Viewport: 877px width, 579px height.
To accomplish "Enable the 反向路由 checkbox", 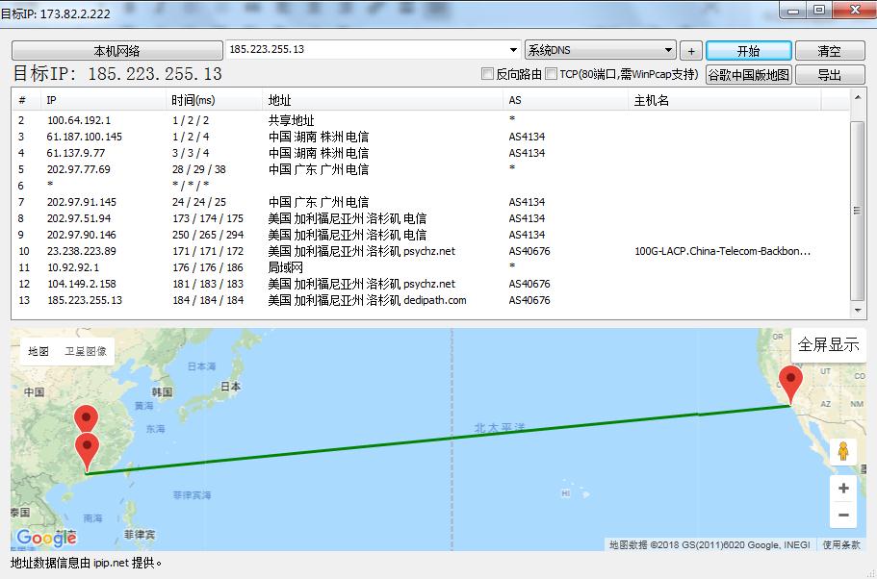I will click(x=488, y=74).
